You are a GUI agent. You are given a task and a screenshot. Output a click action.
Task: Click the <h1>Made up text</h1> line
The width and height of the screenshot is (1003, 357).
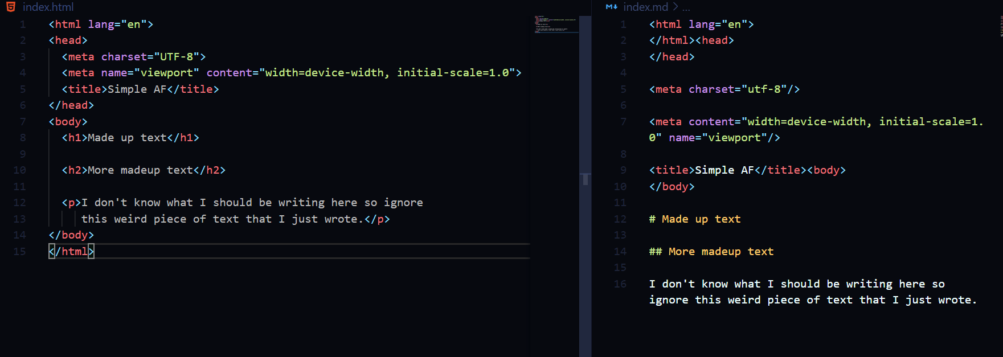click(130, 138)
